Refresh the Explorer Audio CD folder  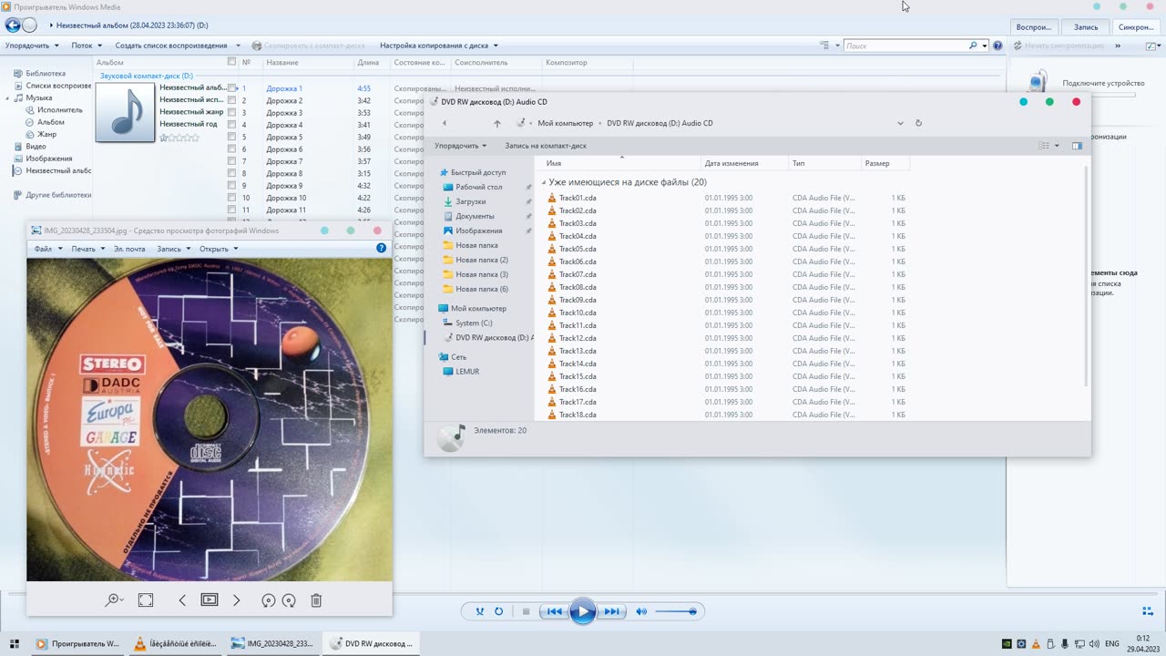tap(918, 123)
